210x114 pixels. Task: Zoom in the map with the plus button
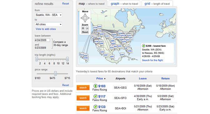[83, 28]
